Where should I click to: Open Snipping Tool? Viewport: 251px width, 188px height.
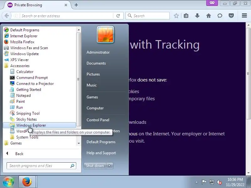(40, 113)
